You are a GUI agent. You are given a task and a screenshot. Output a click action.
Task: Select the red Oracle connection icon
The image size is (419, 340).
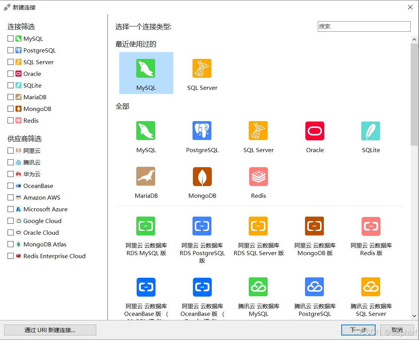(x=315, y=131)
